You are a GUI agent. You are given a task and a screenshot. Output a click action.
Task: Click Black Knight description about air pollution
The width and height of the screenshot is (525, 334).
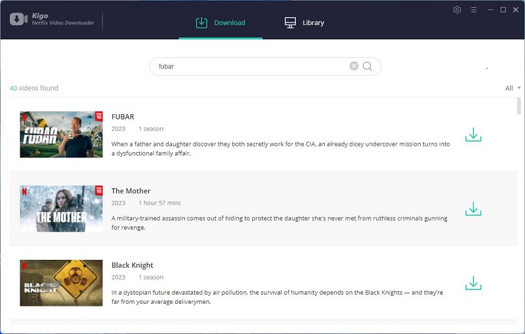(277, 297)
